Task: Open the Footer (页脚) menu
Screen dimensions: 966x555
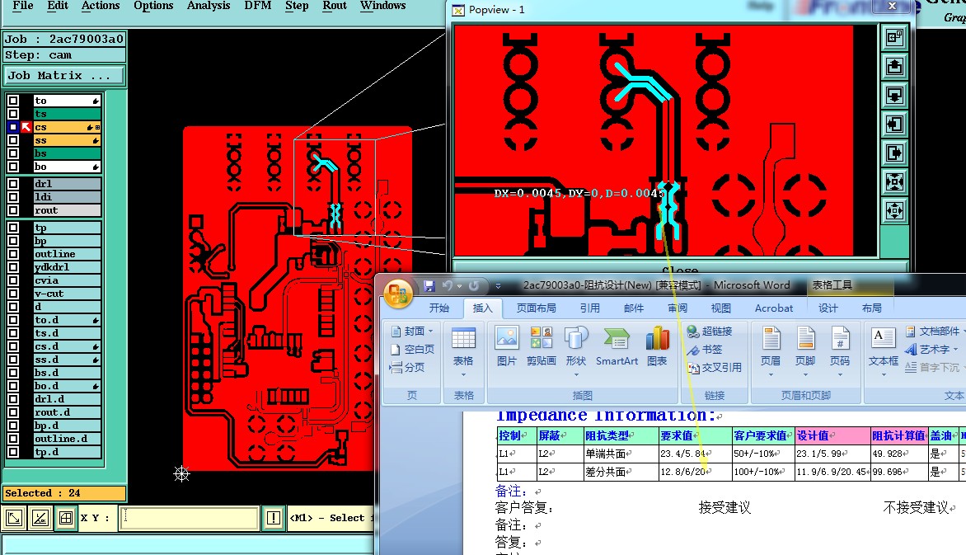Action: pos(805,351)
